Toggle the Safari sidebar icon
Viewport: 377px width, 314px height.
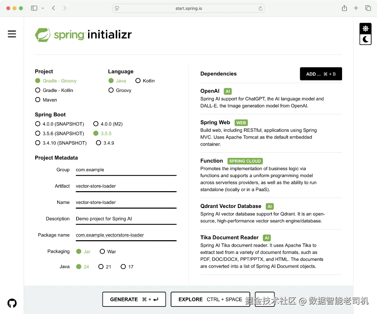[34, 8]
